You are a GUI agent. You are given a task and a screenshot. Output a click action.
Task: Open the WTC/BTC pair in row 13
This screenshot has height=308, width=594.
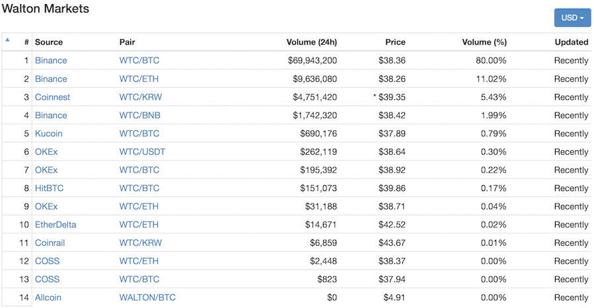click(139, 279)
